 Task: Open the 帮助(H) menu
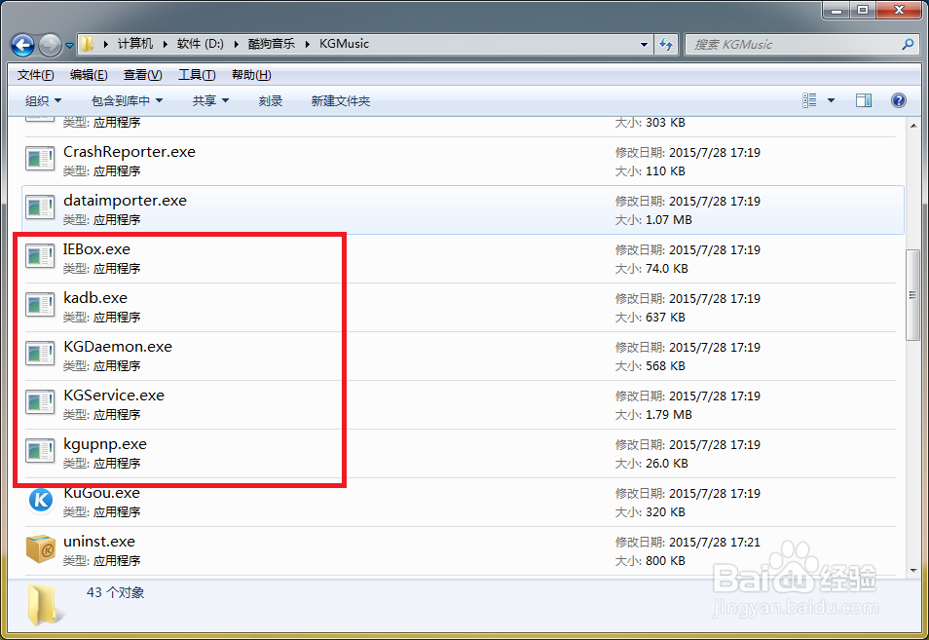click(251, 75)
